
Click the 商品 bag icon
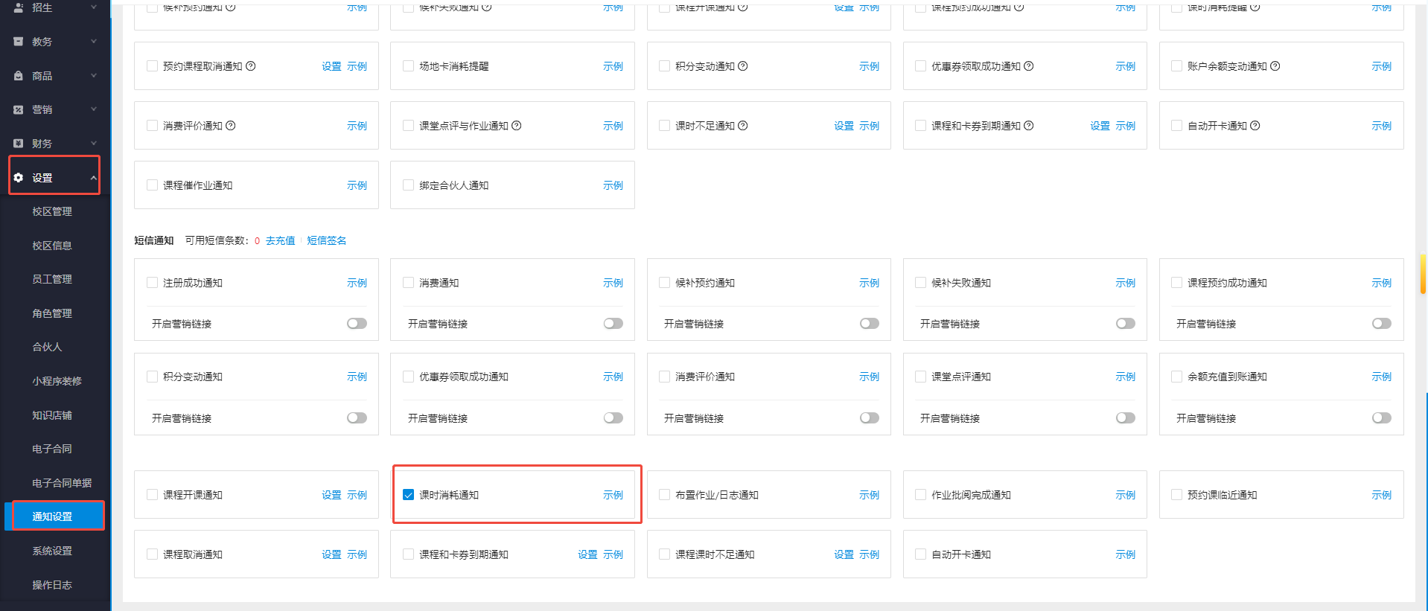click(x=19, y=76)
